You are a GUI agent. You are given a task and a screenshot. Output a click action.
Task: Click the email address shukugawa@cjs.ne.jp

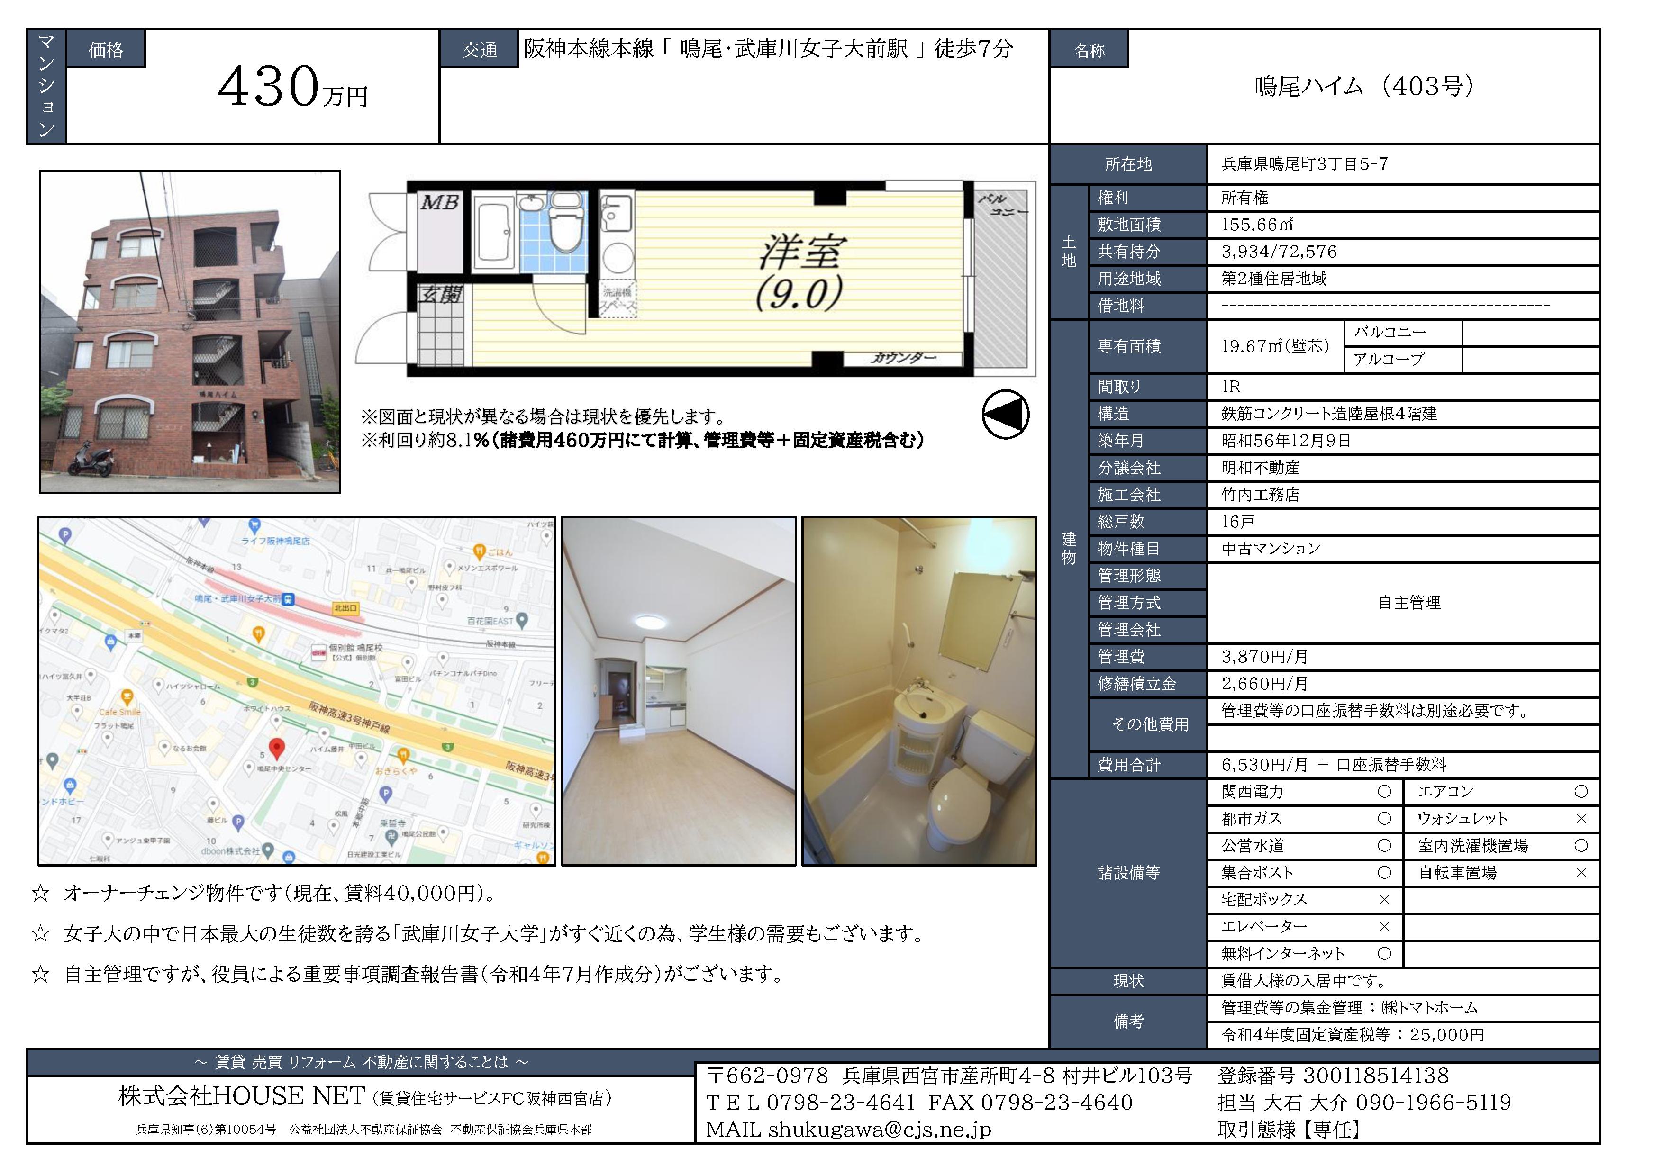click(x=880, y=1129)
